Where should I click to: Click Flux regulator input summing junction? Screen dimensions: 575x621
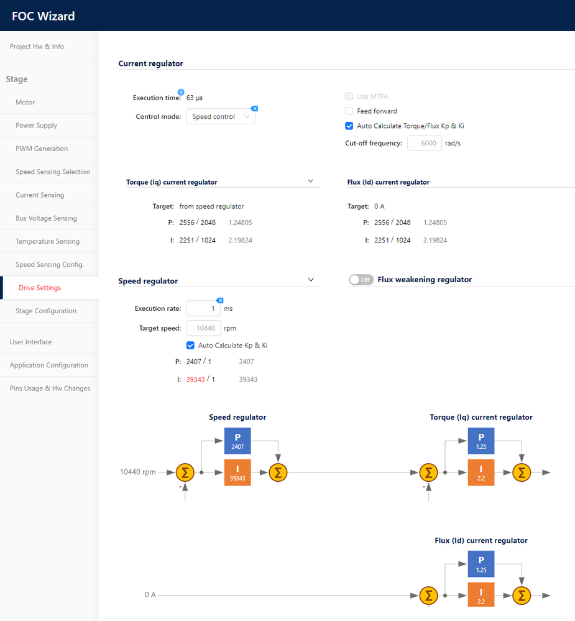pos(428,596)
